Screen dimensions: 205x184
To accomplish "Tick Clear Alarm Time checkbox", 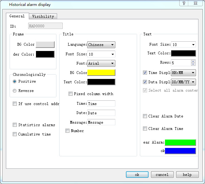I will point(145,128).
